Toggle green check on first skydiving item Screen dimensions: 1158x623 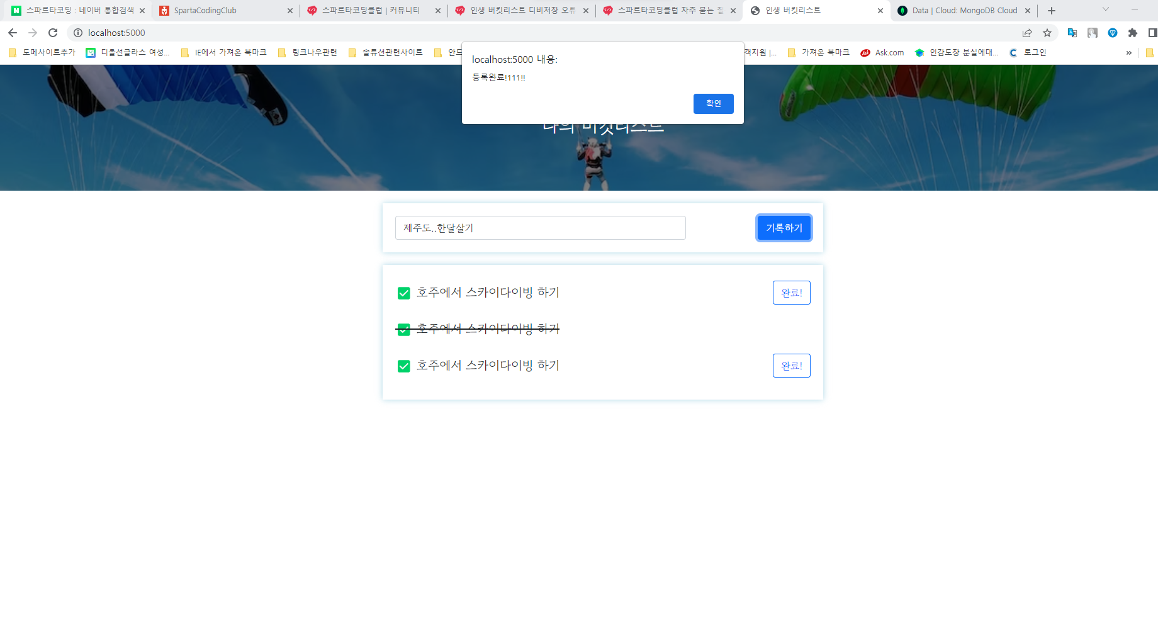pos(404,293)
